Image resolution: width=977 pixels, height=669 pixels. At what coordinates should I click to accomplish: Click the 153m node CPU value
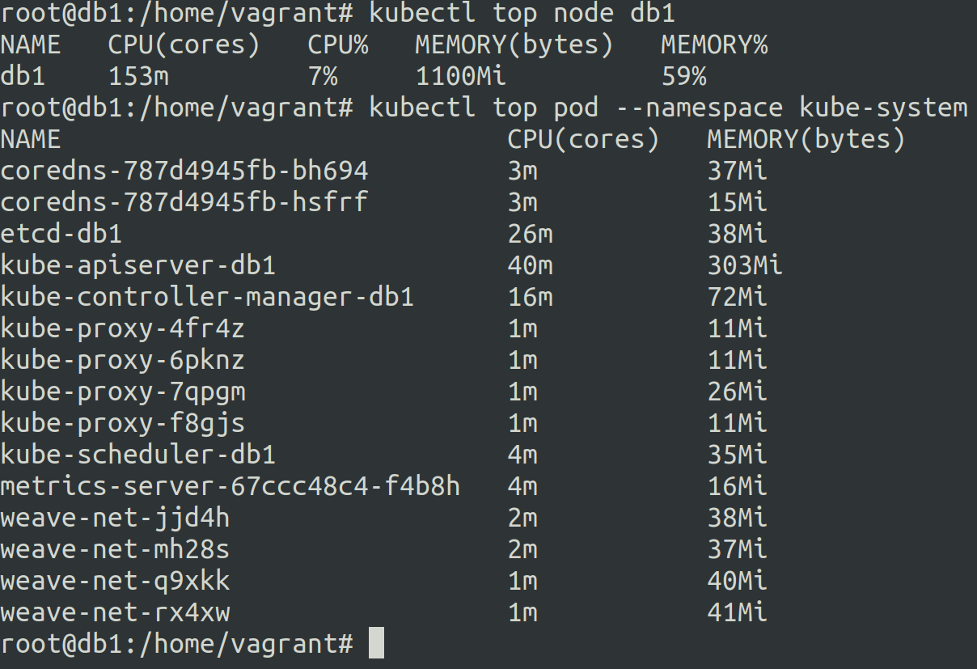[138, 77]
